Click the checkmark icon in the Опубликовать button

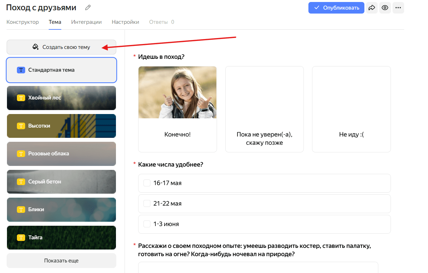click(317, 8)
